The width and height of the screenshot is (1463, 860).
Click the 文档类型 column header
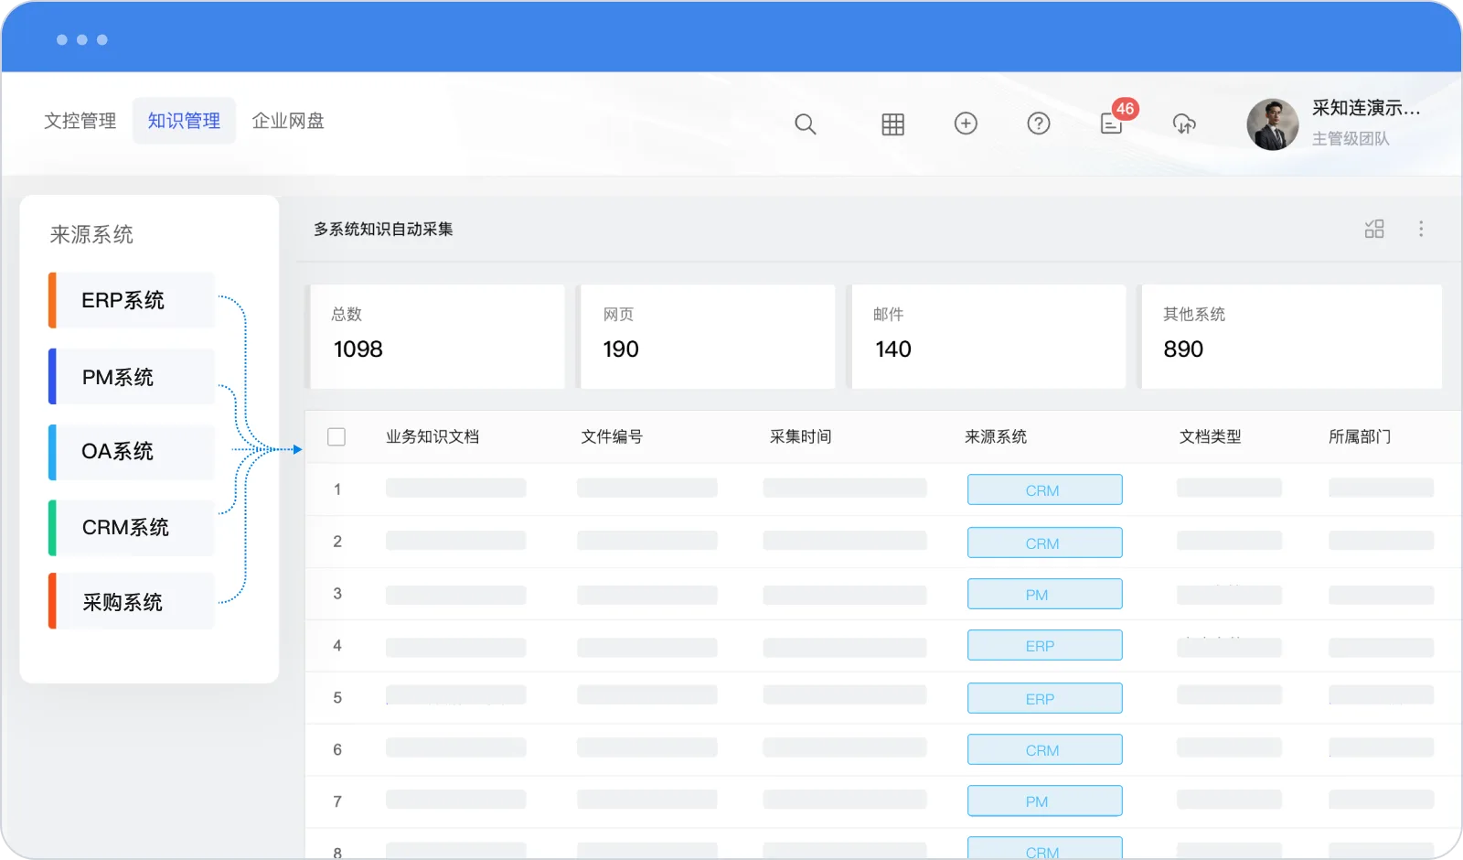[x=1211, y=437]
